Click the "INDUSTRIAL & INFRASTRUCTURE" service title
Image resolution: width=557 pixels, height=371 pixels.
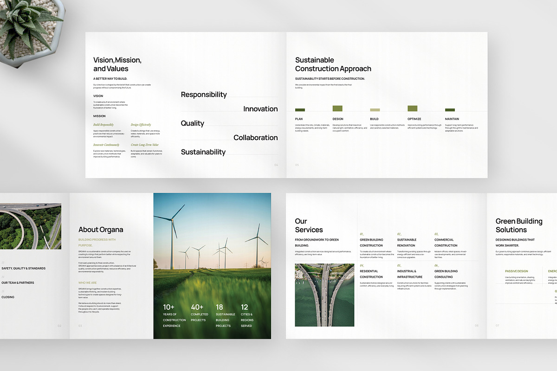click(410, 274)
